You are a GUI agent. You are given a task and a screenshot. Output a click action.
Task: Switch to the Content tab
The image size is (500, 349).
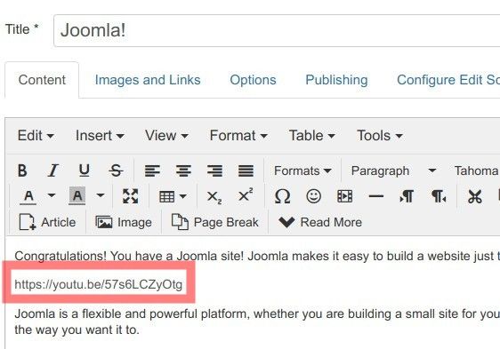point(42,80)
